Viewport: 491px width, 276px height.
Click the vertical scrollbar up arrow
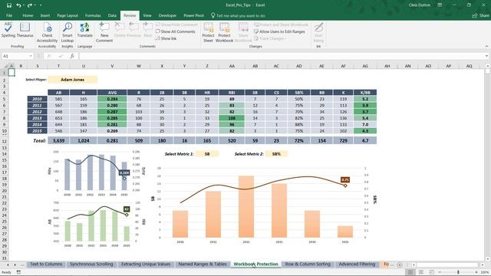pos(488,66)
